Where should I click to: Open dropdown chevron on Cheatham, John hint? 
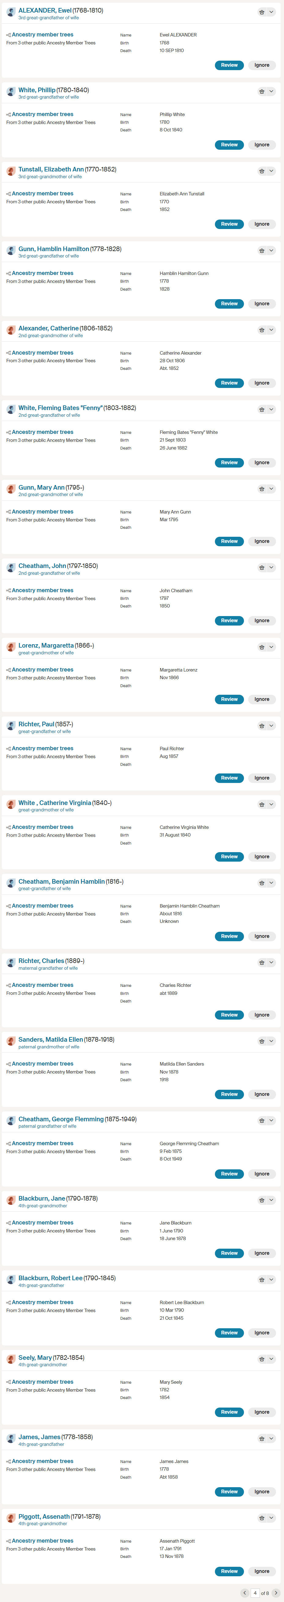271,568
